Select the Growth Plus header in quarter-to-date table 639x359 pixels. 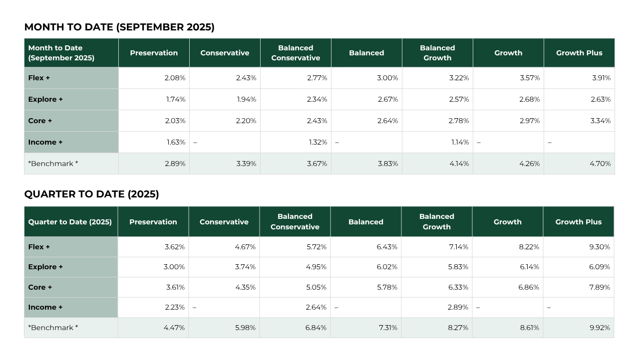tap(578, 222)
